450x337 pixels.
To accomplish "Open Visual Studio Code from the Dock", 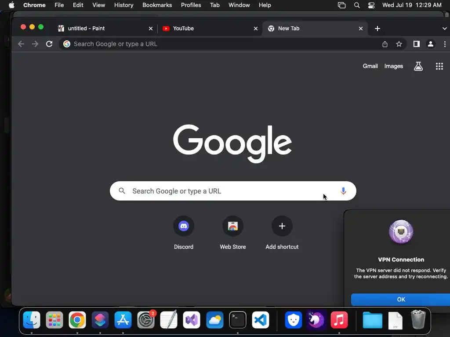I will pyautogui.click(x=261, y=320).
